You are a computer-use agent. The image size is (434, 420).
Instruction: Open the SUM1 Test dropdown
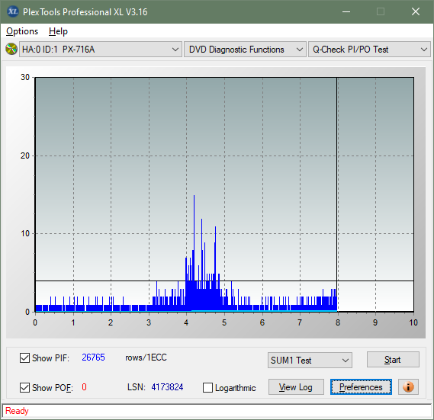[310, 361]
